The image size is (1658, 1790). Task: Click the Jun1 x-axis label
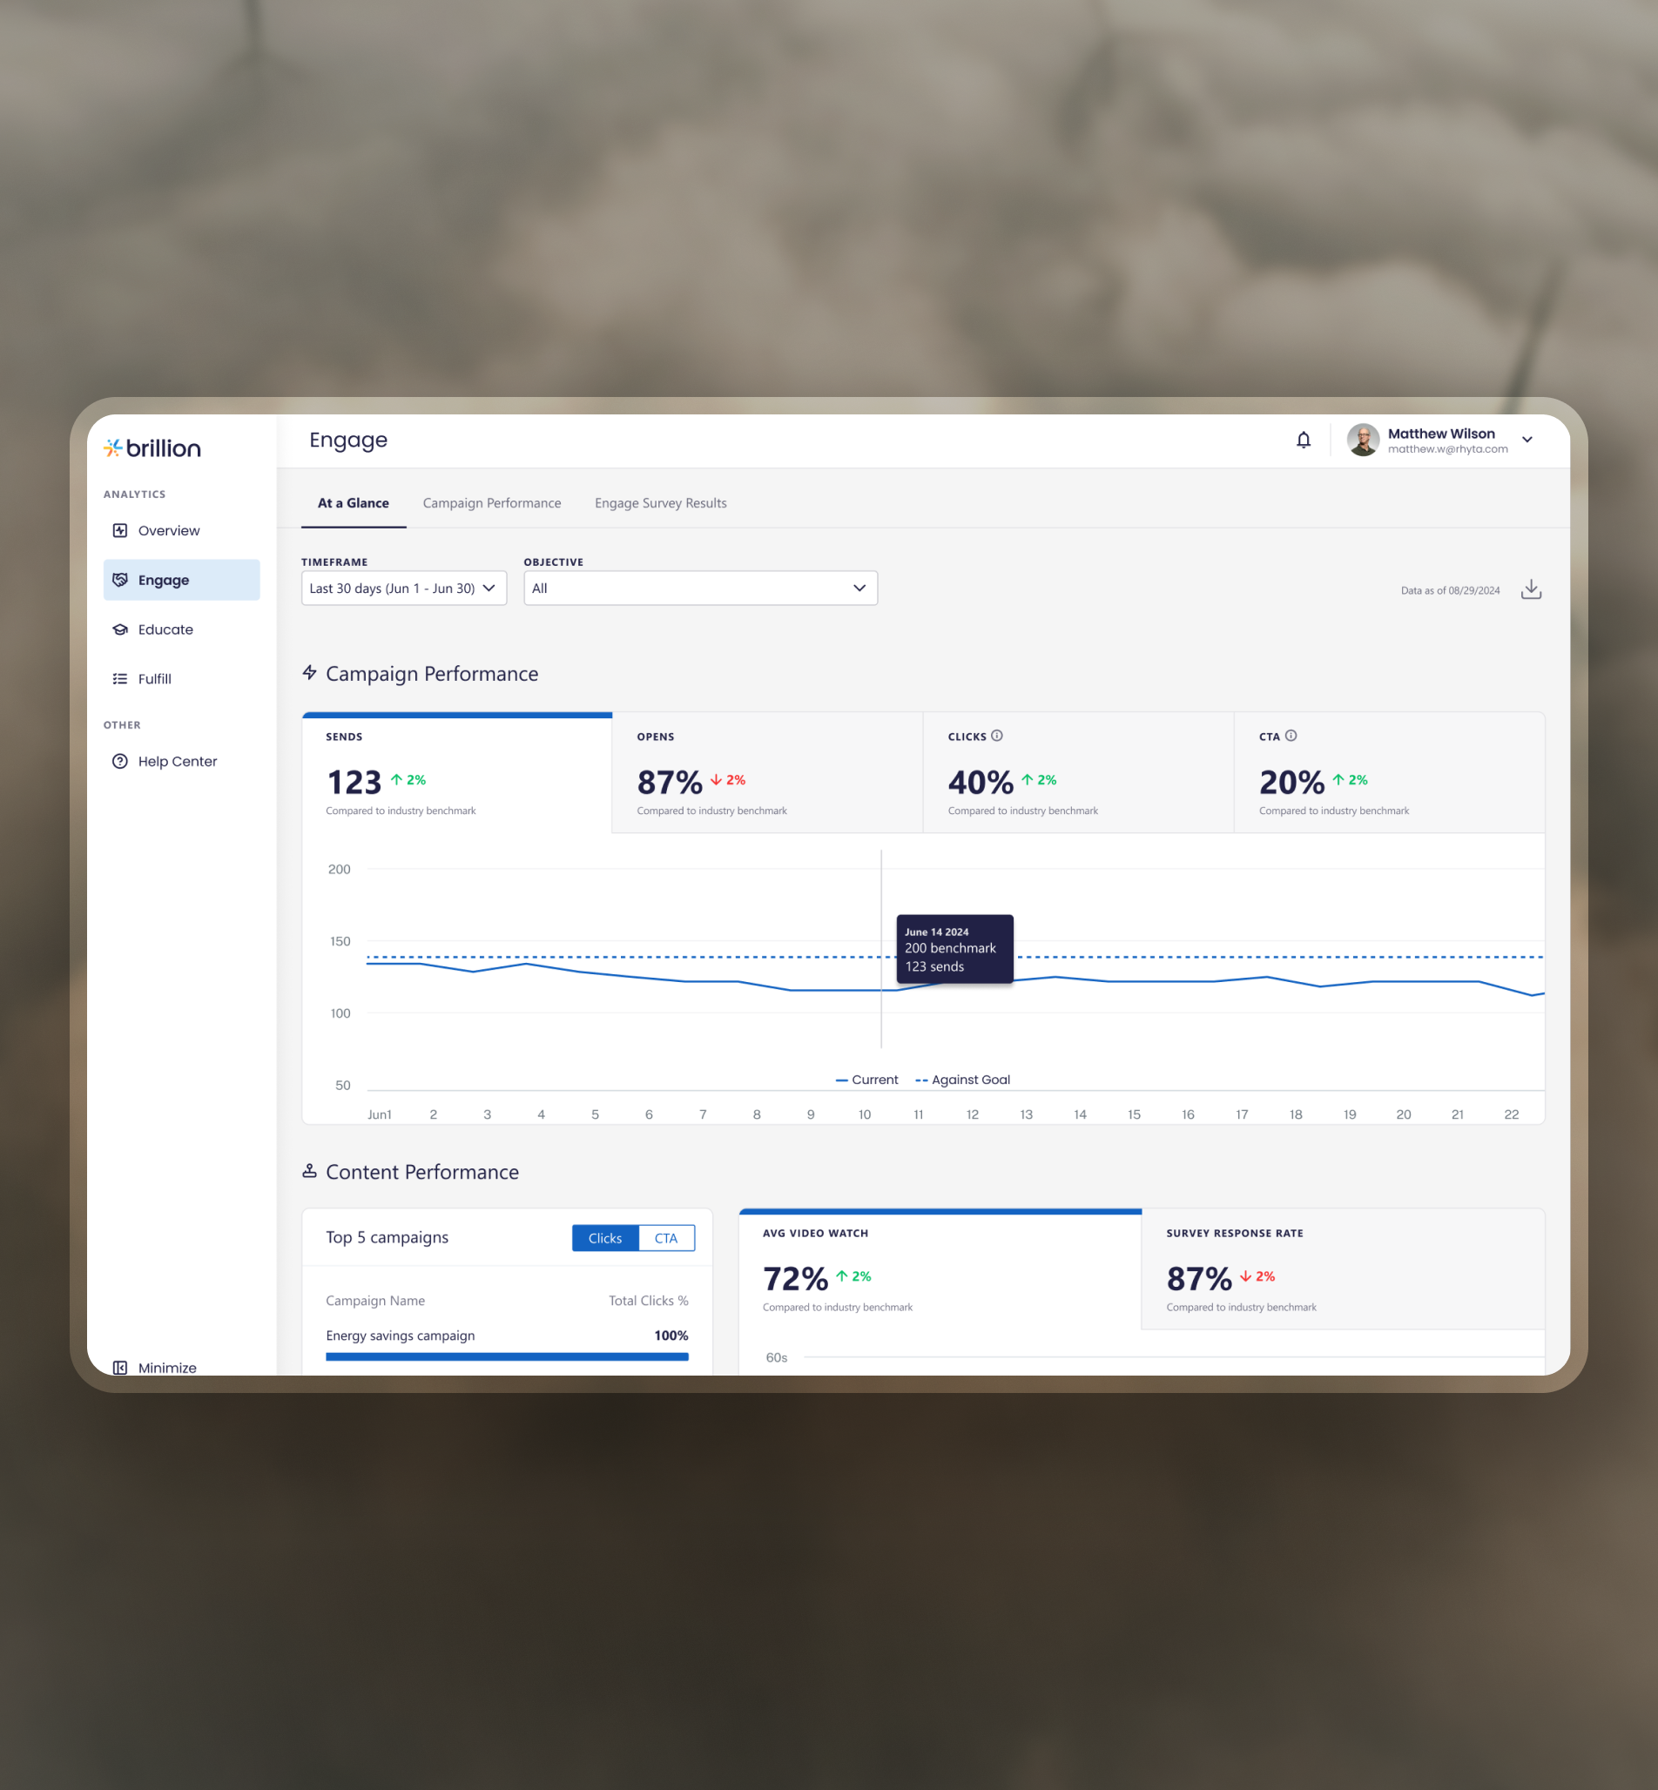[380, 1114]
